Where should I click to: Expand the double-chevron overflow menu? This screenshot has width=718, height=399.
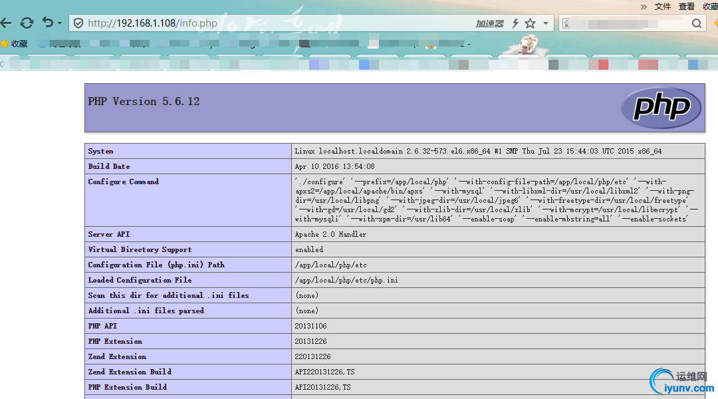(644, 7)
